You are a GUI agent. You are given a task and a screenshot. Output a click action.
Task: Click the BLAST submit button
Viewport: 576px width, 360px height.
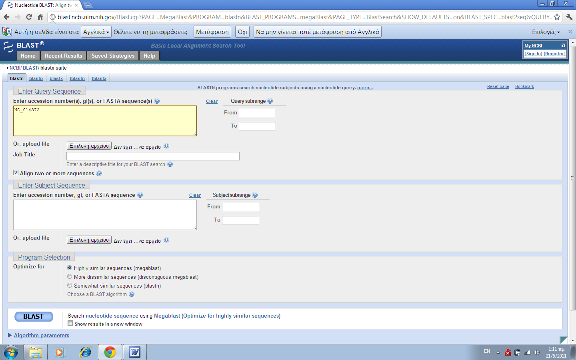(34, 316)
